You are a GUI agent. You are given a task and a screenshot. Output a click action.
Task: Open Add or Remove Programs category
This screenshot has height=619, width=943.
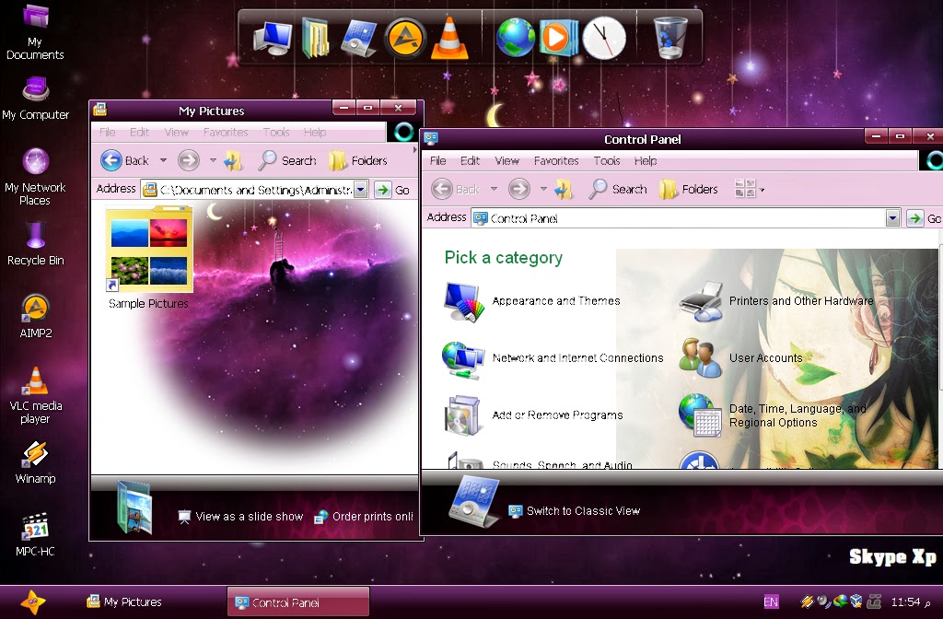533,415
